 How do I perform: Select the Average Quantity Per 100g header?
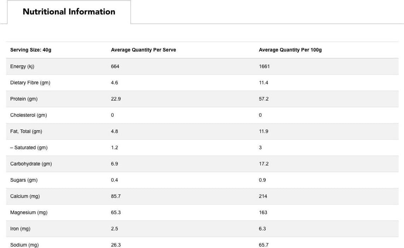click(290, 50)
